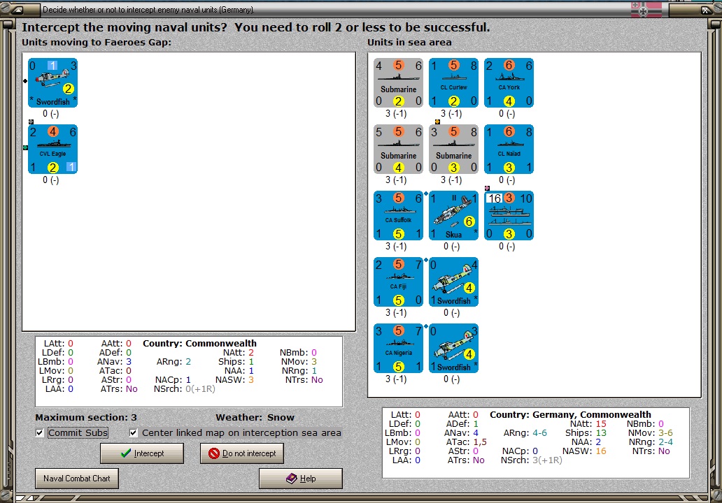Image resolution: width=722 pixels, height=503 pixels.
Task: Pick the CL Naiad cruiser counter
Action: (509, 149)
